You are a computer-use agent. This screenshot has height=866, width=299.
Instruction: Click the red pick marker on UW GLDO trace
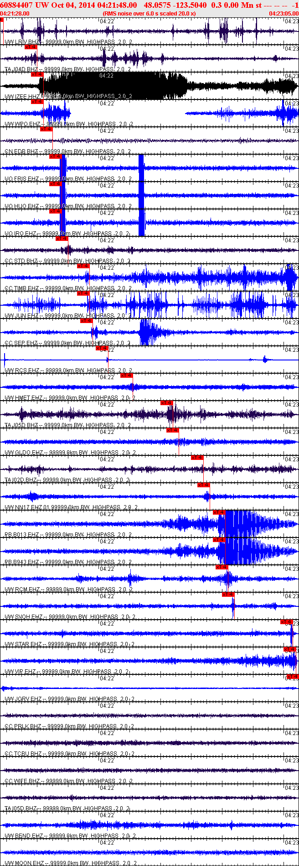tap(173, 430)
